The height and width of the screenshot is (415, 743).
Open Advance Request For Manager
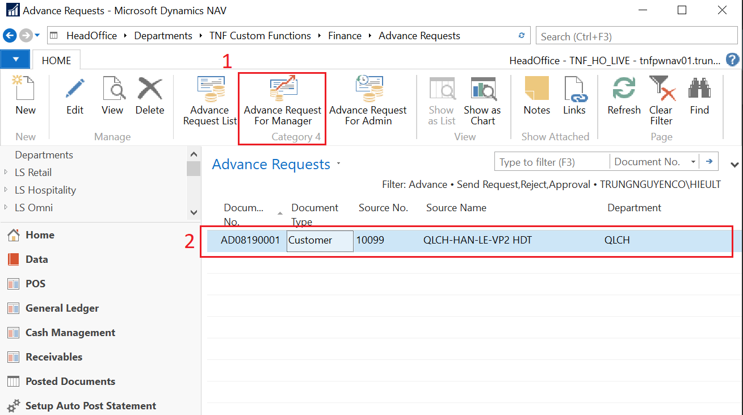pyautogui.click(x=283, y=100)
